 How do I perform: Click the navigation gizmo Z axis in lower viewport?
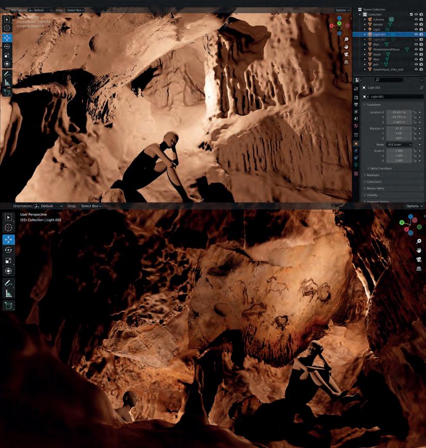pos(410,216)
